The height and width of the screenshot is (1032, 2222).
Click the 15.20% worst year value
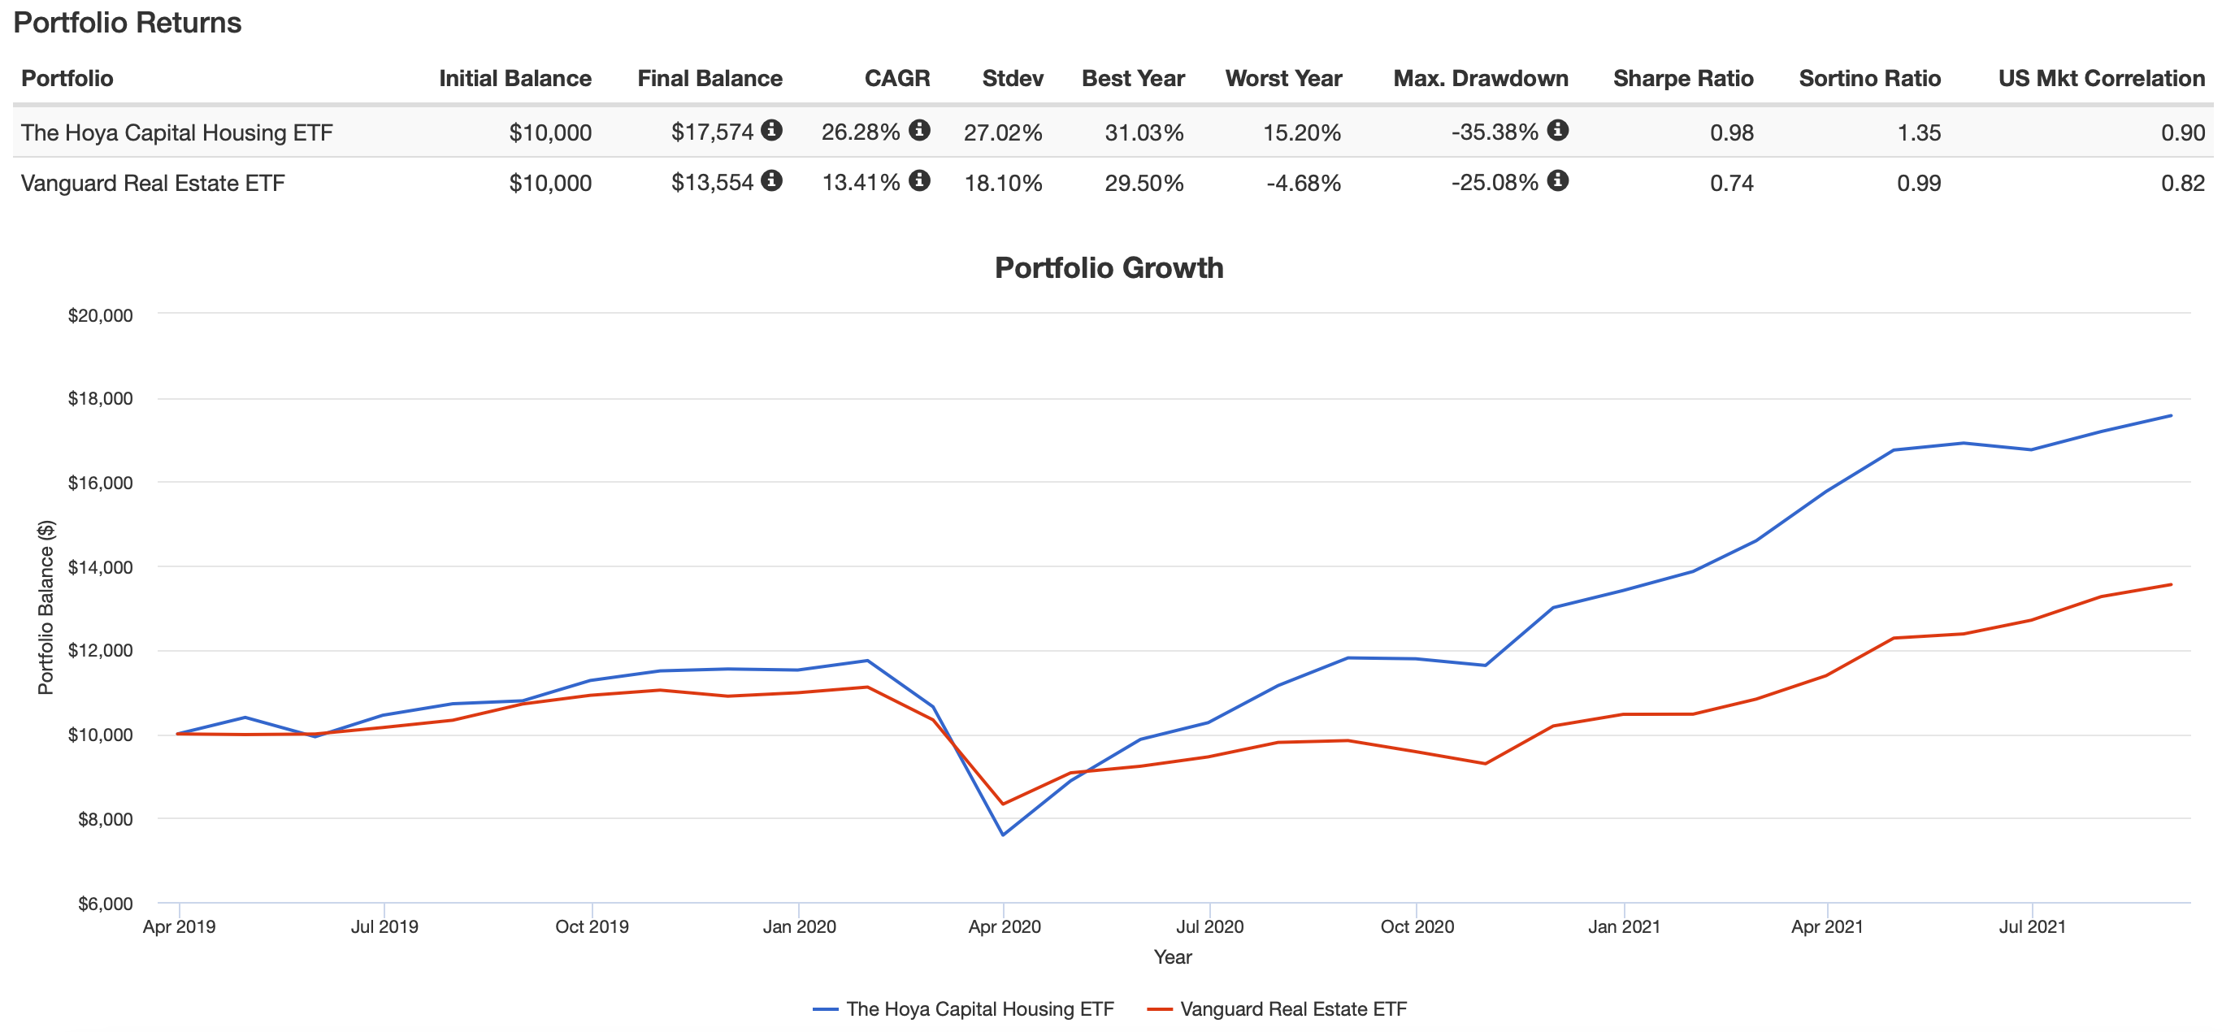(x=1302, y=132)
